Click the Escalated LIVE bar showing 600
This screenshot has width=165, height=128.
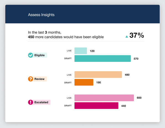104,98
